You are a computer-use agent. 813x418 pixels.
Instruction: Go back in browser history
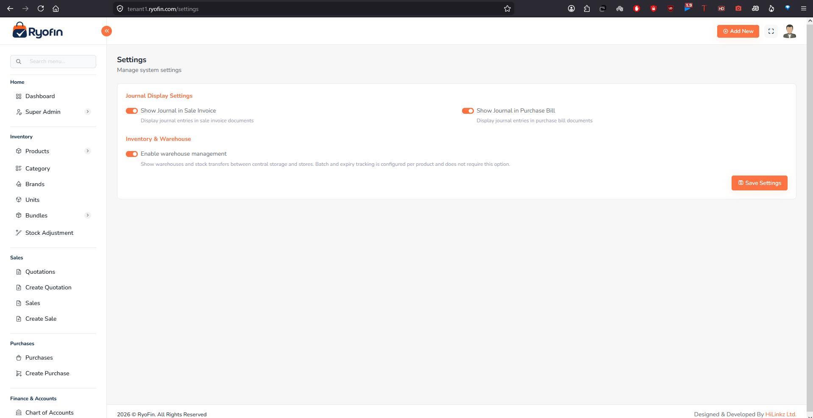(x=10, y=8)
